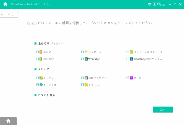184x125 pixels.
Task: Click the gray home tab at the bottom
Action: pos(8,121)
